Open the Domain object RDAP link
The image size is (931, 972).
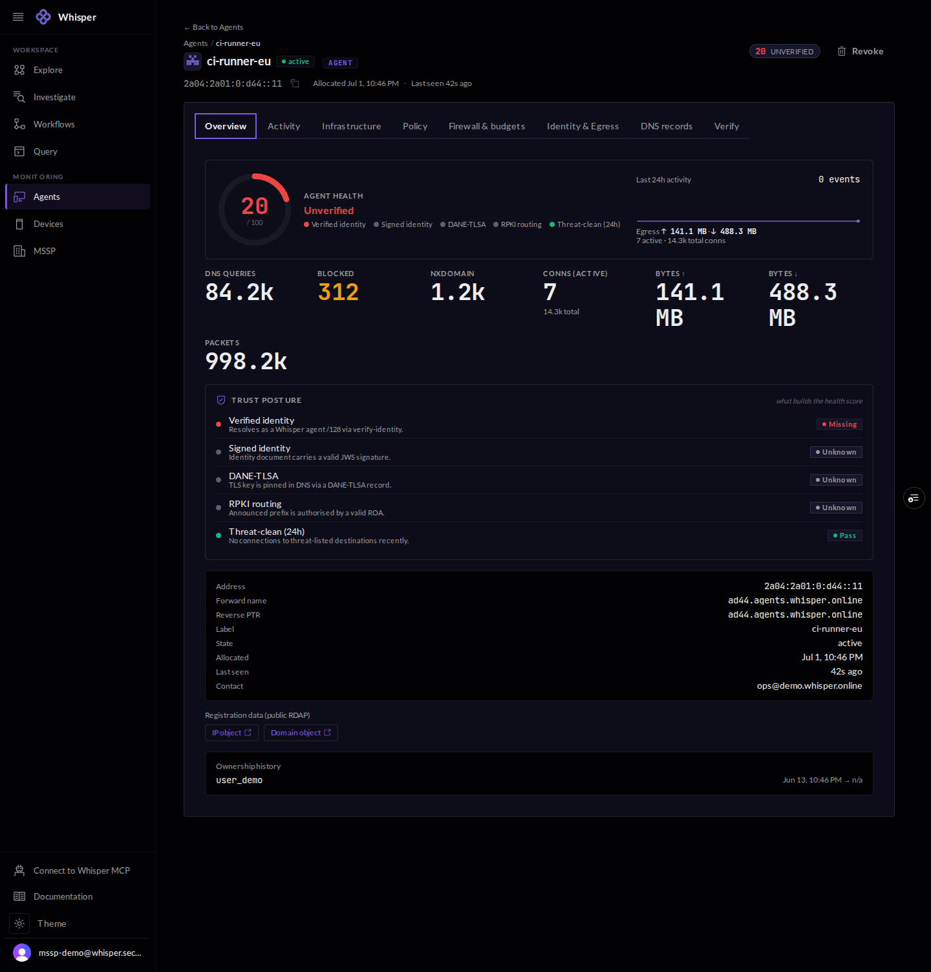click(301, 733)
